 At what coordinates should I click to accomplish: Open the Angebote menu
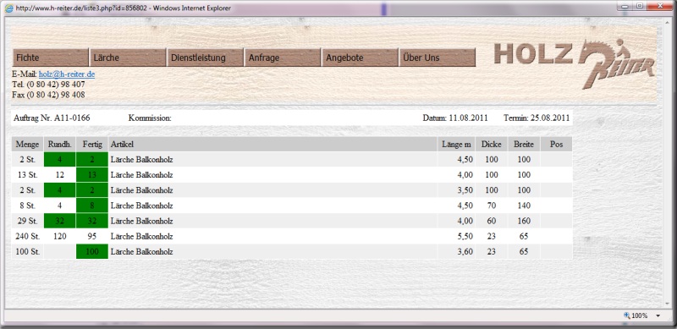(x=360, y=58)
